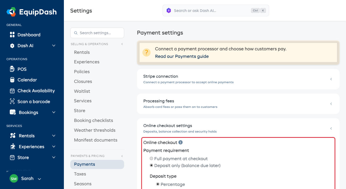The width and height of the screenshot is (346, 189).
Task: Click the Scan a barcode icon
Action: tap(12, 102)
